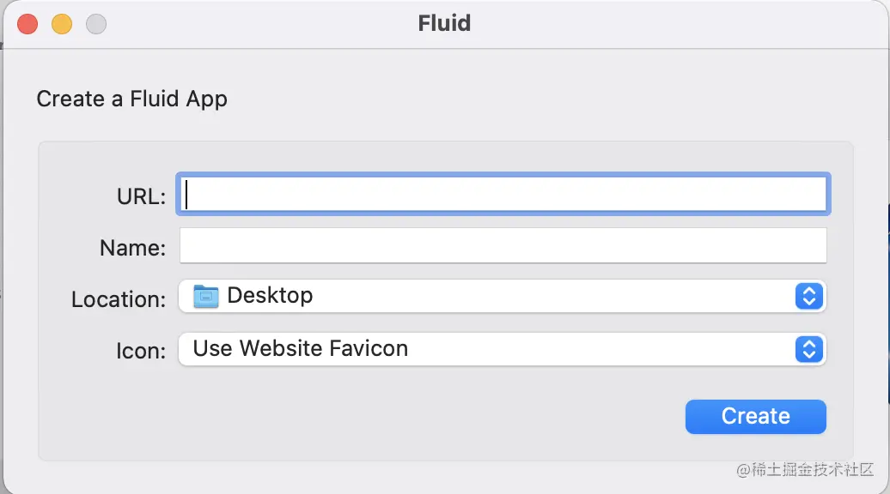Click the "Fluid" window title text

point(444,23)
